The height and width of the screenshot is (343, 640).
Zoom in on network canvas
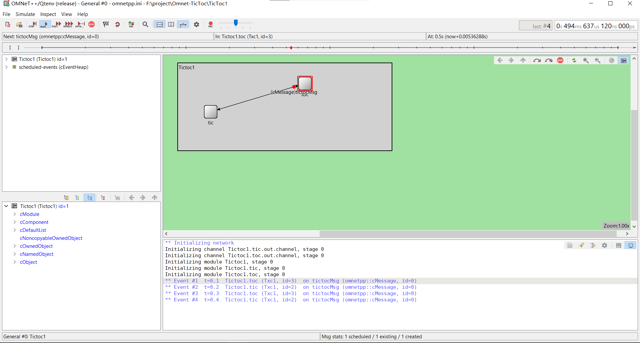[x=586, y=60]
